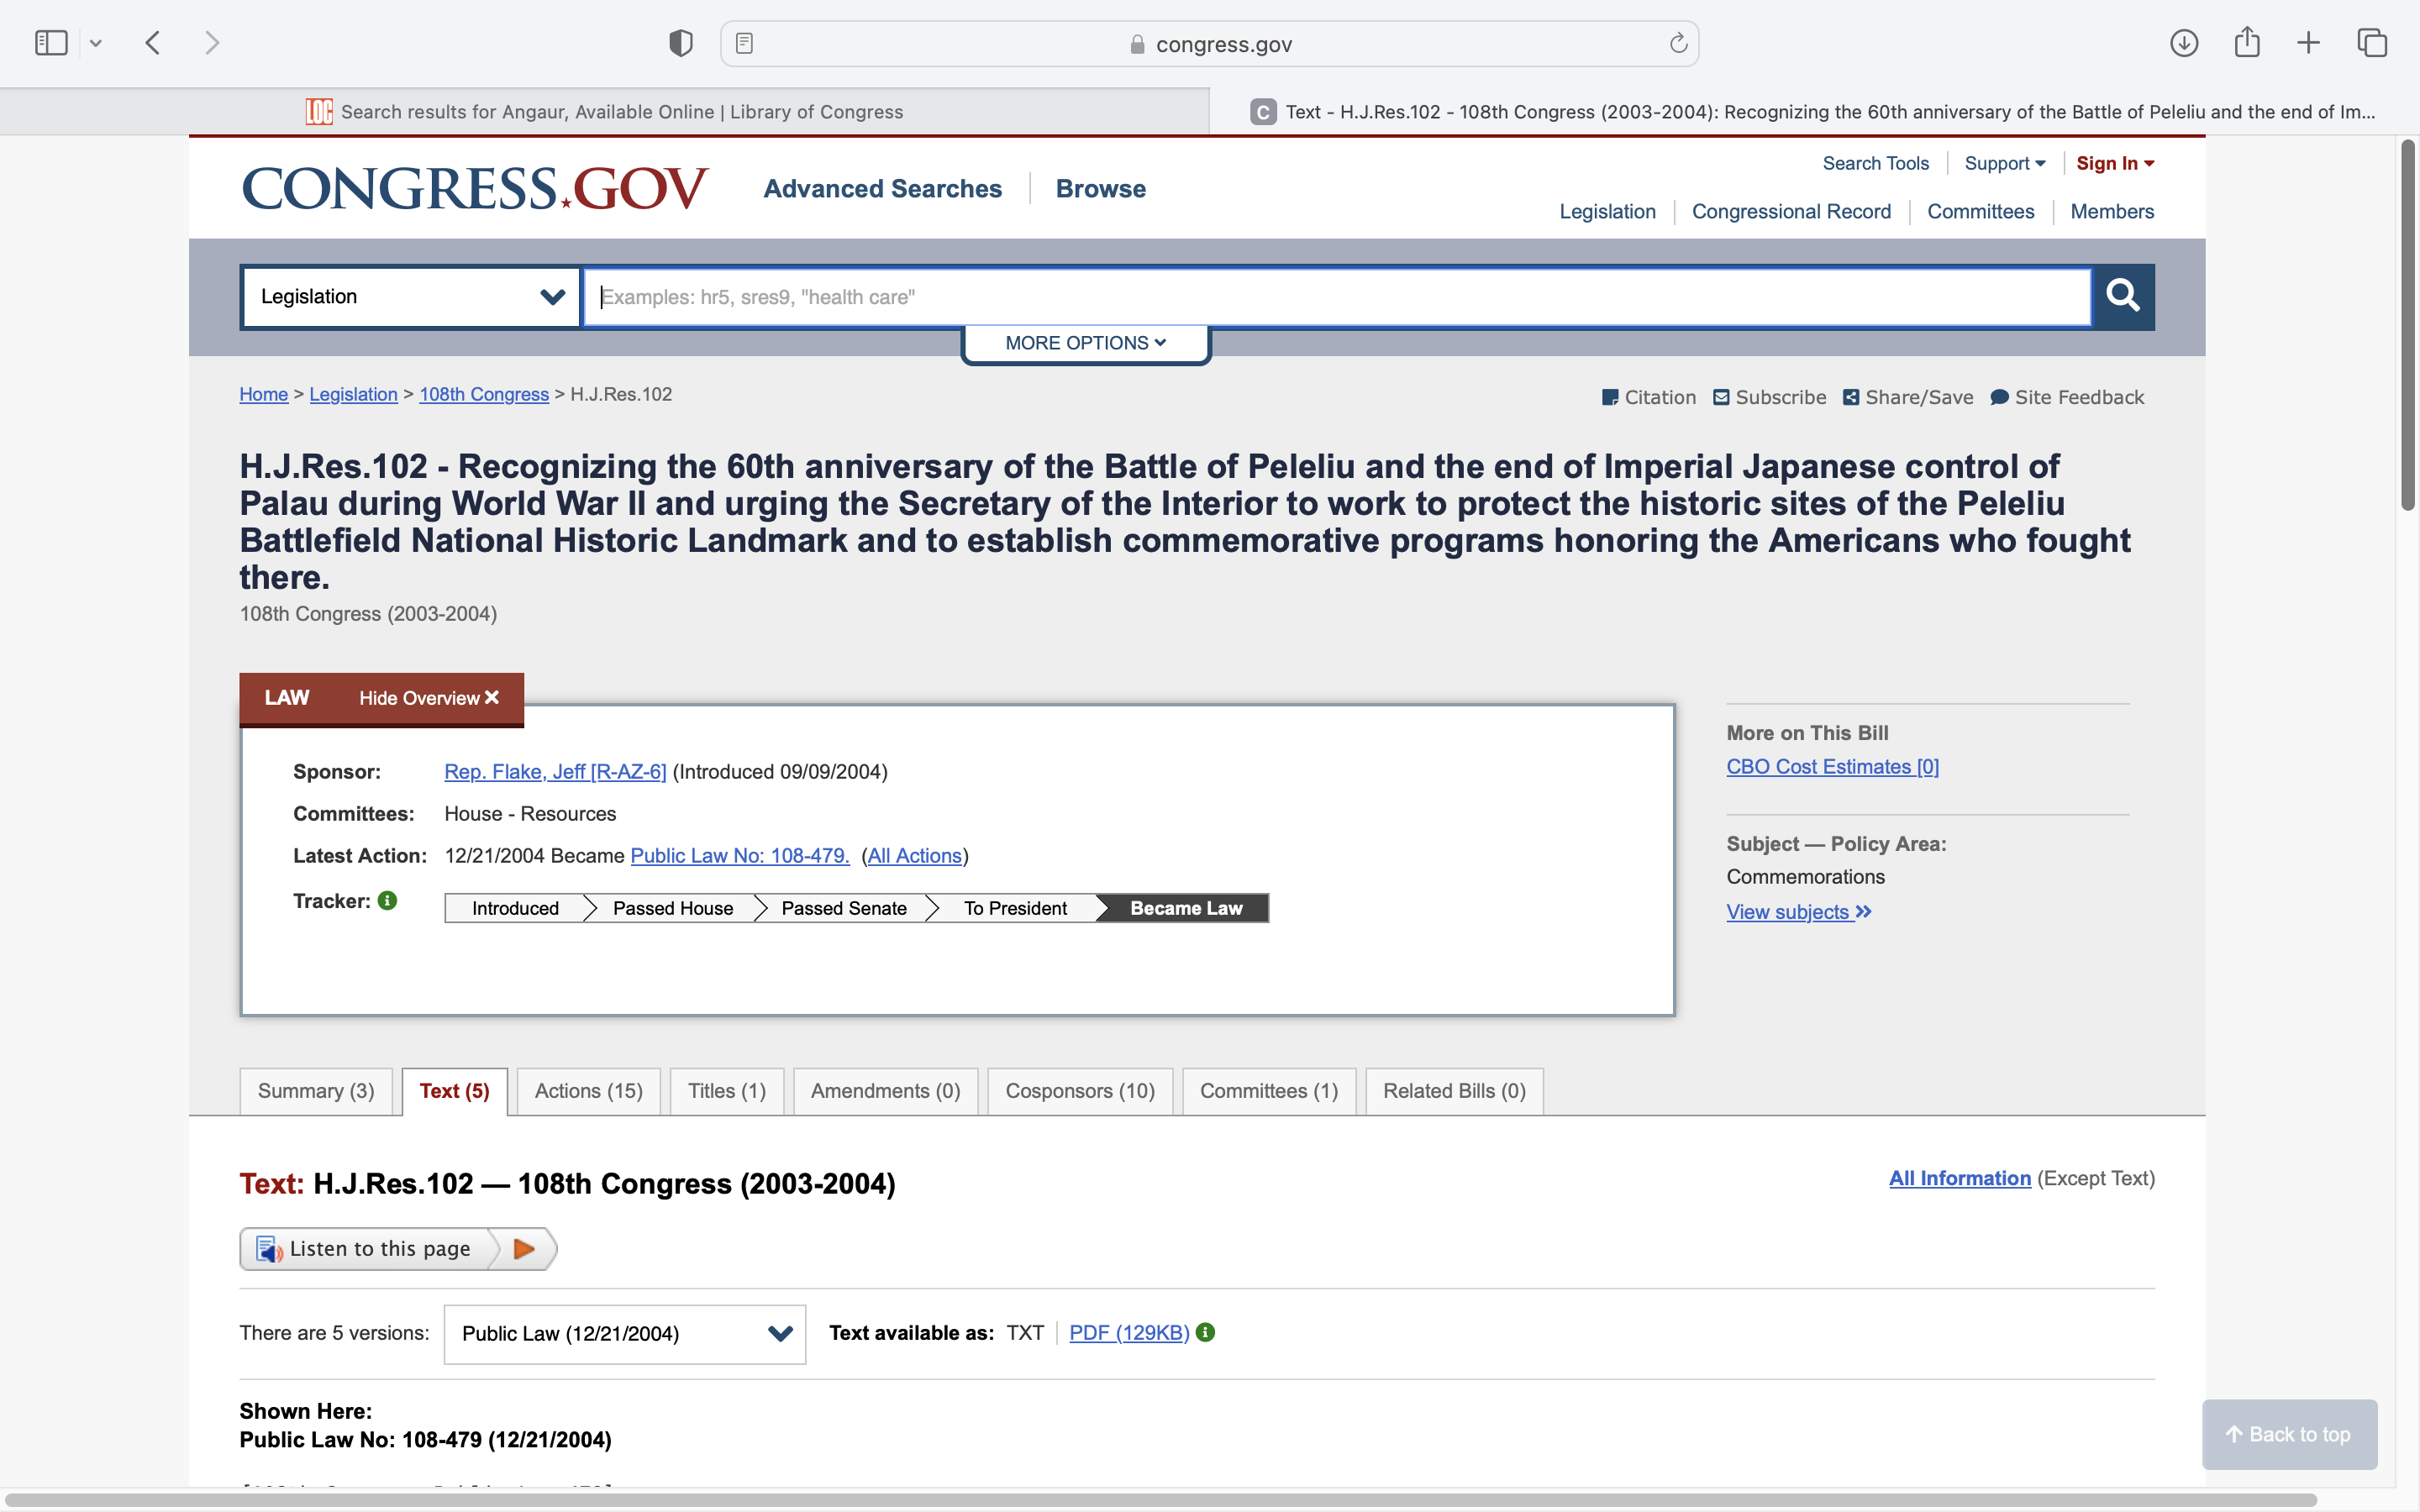2420x1512 pixels.
Task: Open Safari downloads icon
Action: click(2183, 43)
